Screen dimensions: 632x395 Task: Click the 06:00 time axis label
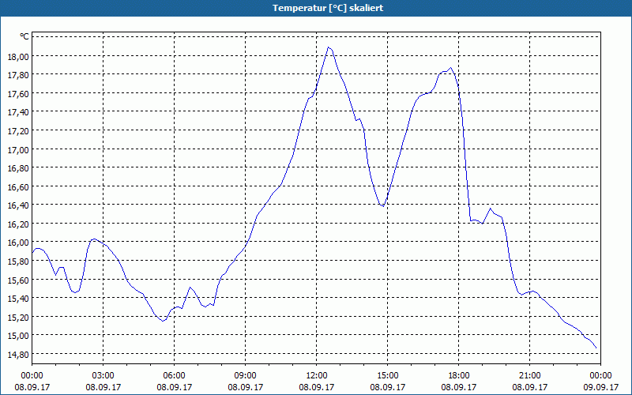(x=174, y=376)
